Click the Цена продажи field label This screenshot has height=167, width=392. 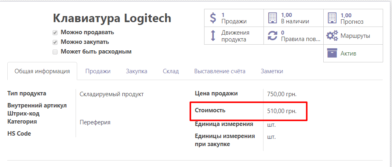[216, 94]
